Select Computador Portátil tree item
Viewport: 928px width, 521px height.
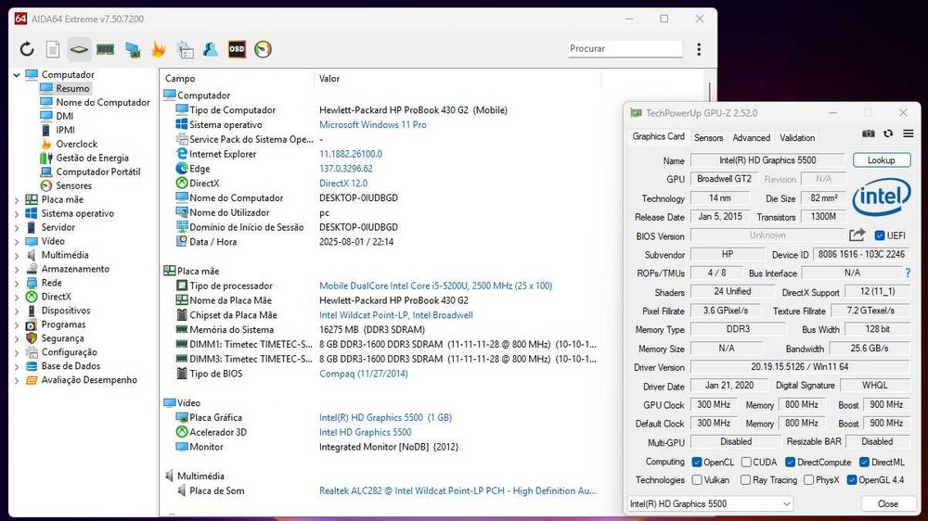pos(98,172)
